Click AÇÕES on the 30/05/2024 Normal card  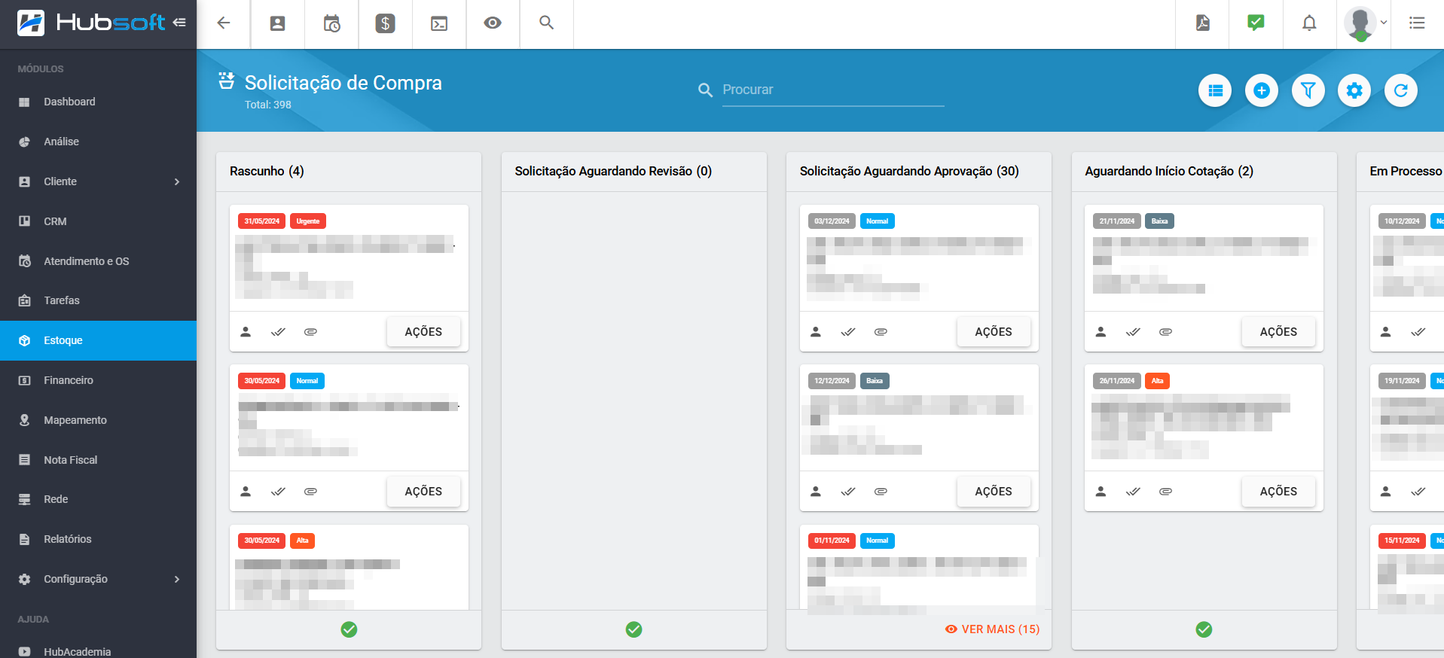[x=423, y=492]
